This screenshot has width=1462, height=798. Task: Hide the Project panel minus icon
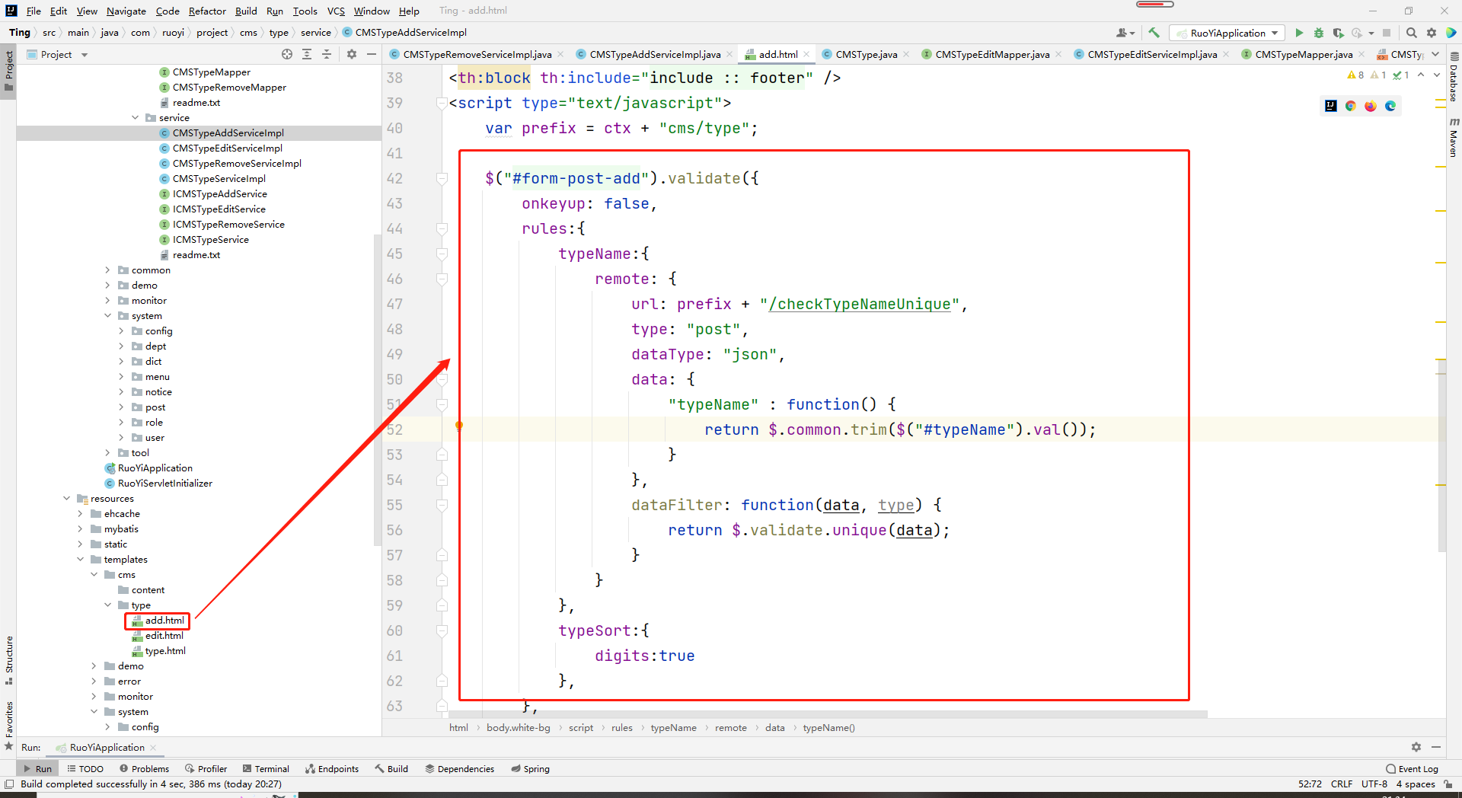click(372, 54)
